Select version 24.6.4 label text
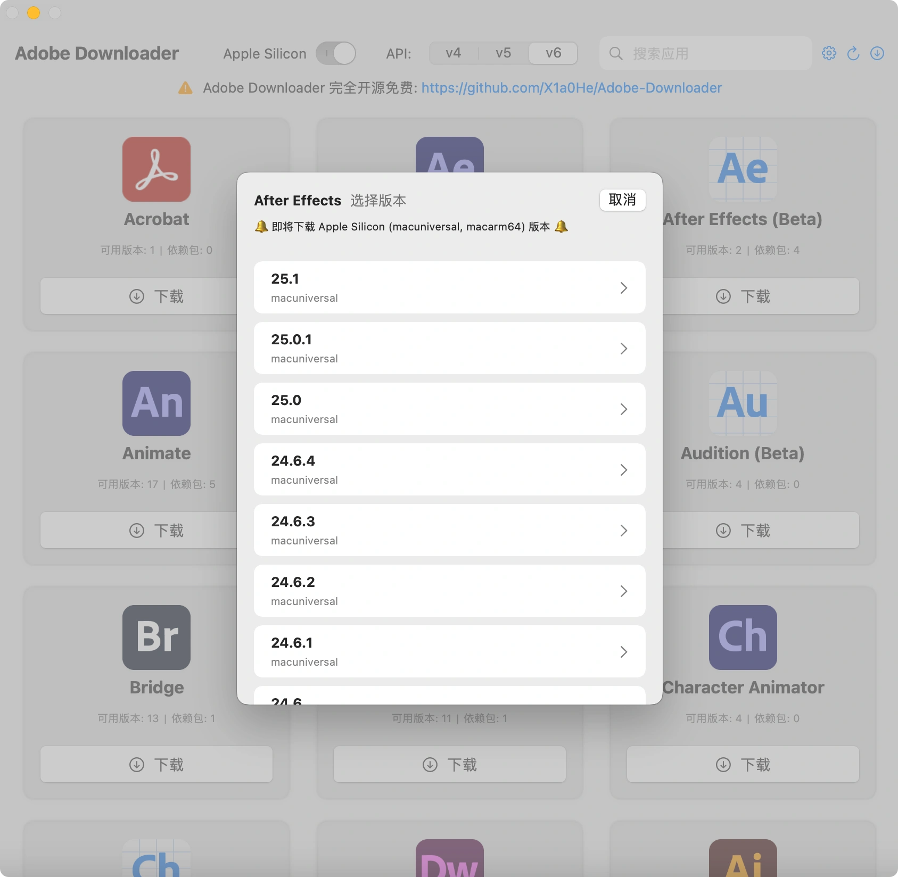The width and height of the screenshot is (898, 877). (x=293, y=461)
